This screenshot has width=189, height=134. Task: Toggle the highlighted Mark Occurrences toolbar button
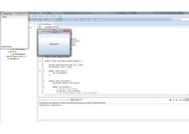tap(61, 19)
